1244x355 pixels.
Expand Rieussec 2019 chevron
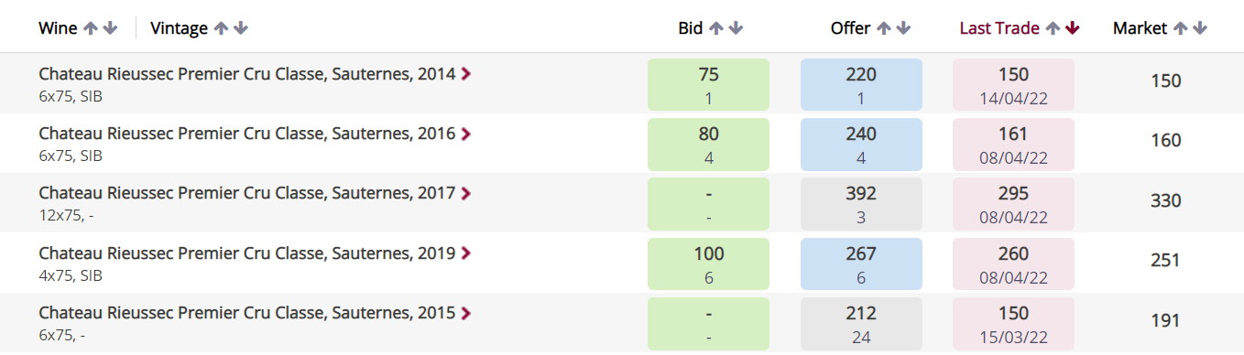466,253
